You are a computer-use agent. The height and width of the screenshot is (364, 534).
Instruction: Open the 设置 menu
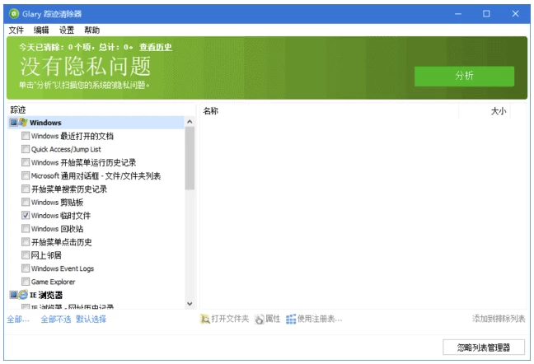point(66,30)
